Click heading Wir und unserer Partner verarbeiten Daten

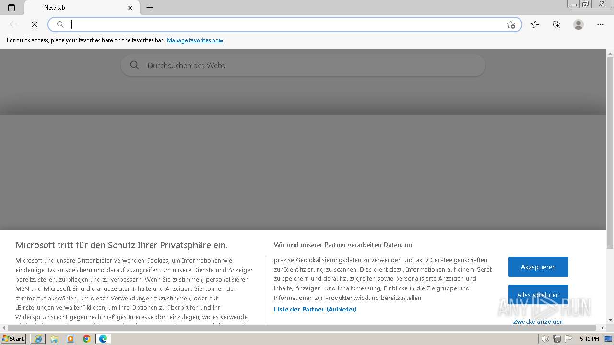coord(343,245)
